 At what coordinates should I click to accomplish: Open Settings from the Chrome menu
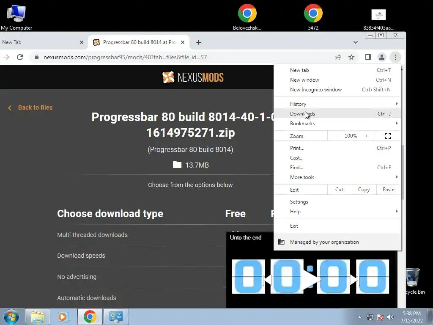[x=337, y=202]
